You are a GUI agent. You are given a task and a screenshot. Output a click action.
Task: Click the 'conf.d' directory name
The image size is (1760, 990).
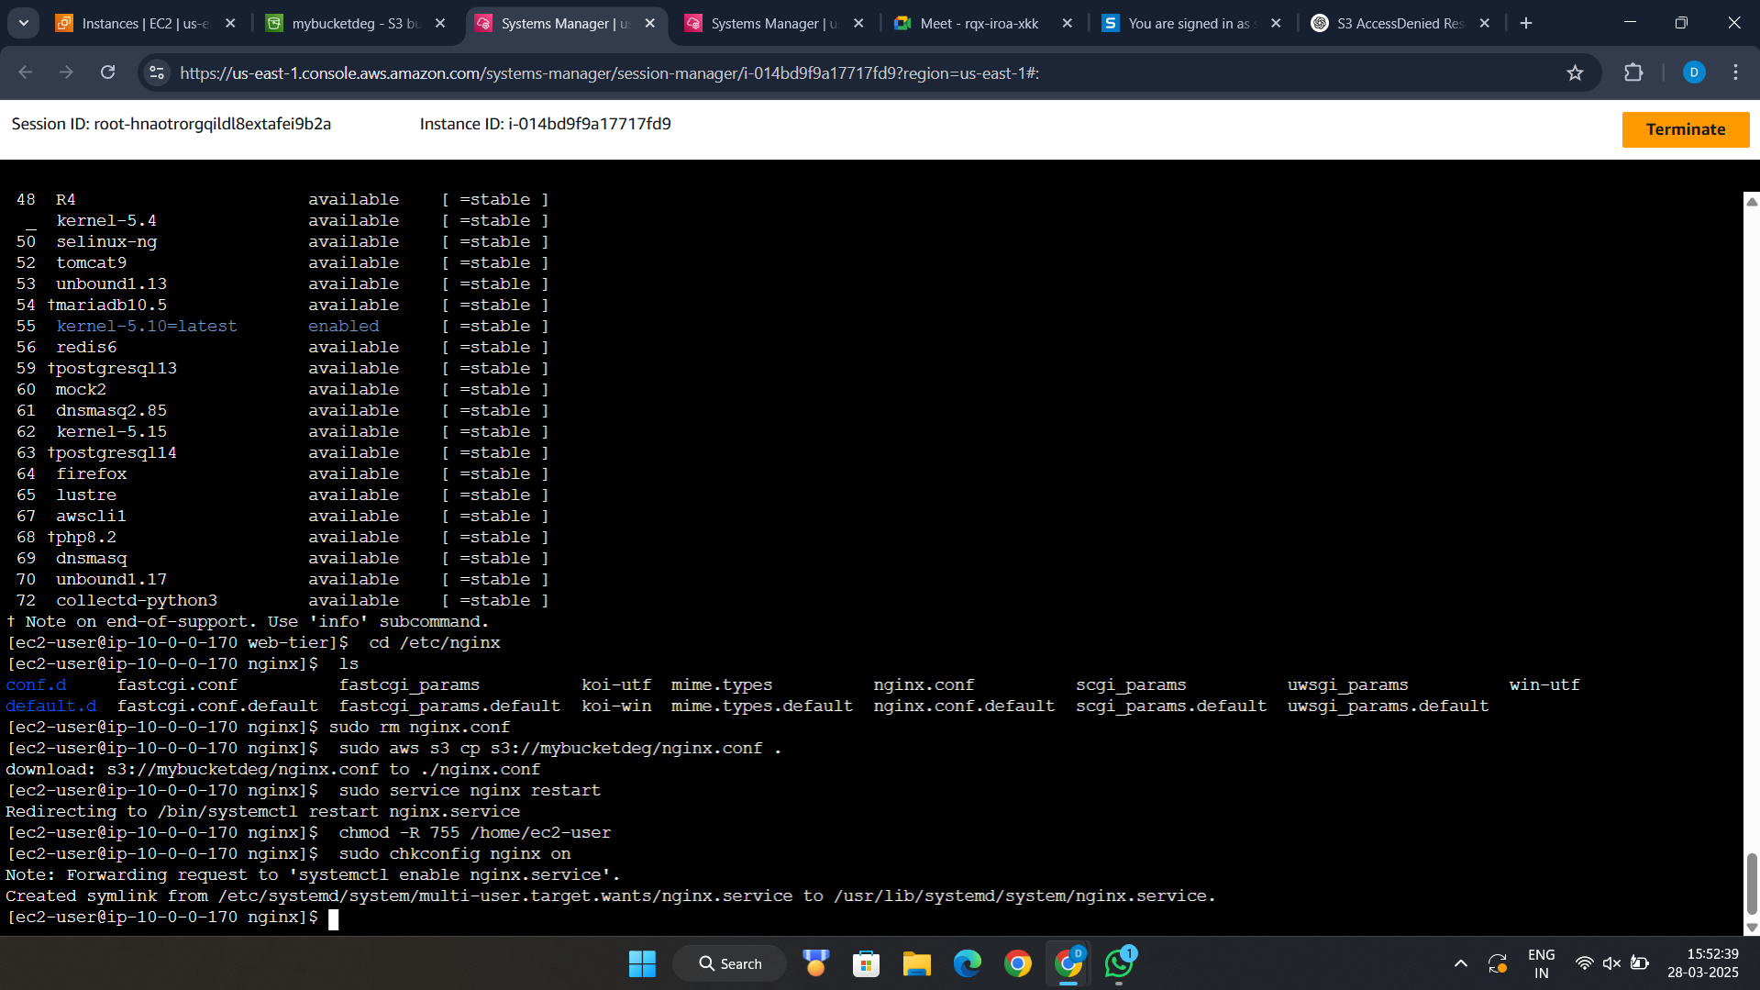click(x=36, y=685)
